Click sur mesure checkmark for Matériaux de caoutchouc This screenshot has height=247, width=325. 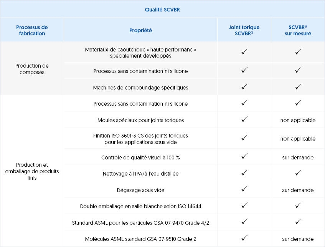pyautogui.click(x=298, y=52)
